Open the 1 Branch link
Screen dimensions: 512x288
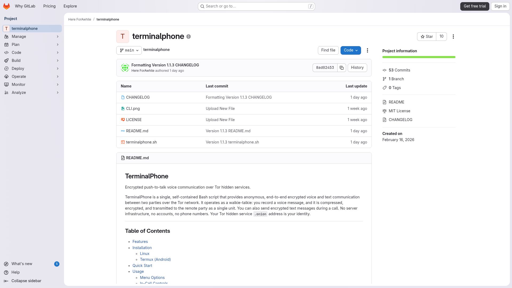click(396, 79)
